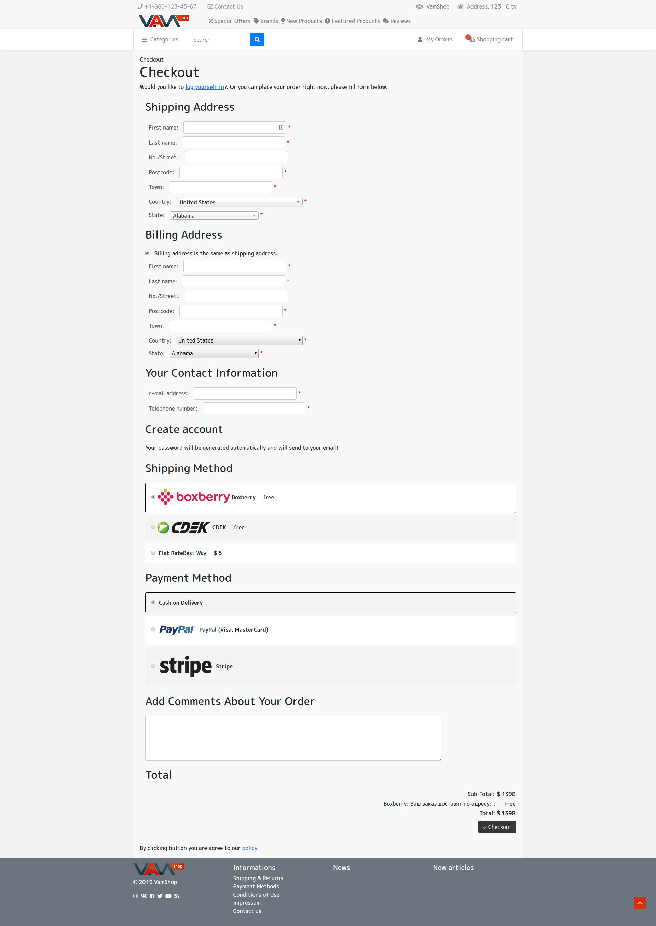The image size is (656, 926).
Task: Open the Shopping cart
Action: tap(491, 39)
